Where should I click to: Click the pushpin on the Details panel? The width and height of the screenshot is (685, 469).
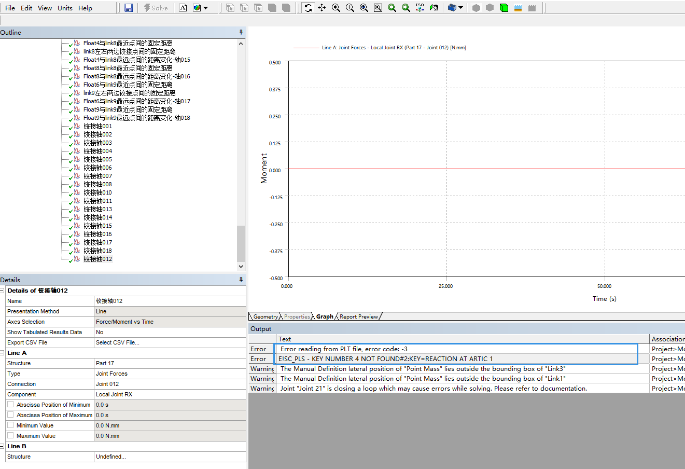click(241, 280)
